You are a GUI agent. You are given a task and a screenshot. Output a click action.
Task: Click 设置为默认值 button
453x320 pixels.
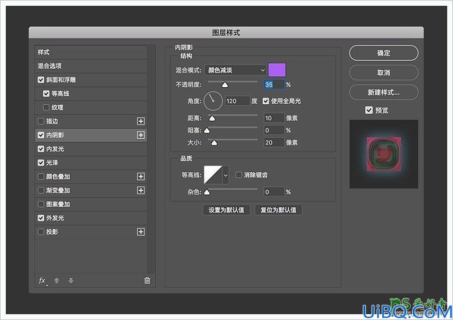click(x=226, y=210)
